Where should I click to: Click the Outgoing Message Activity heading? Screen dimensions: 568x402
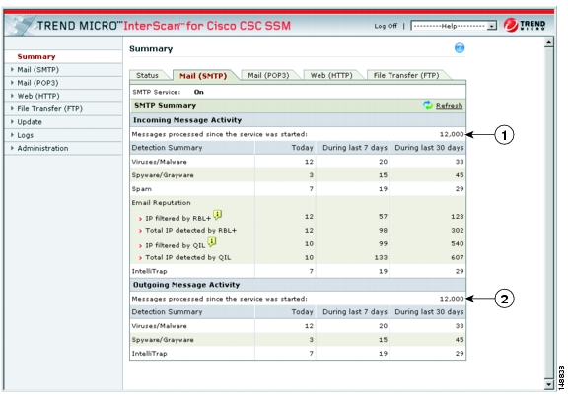(186, 285)
